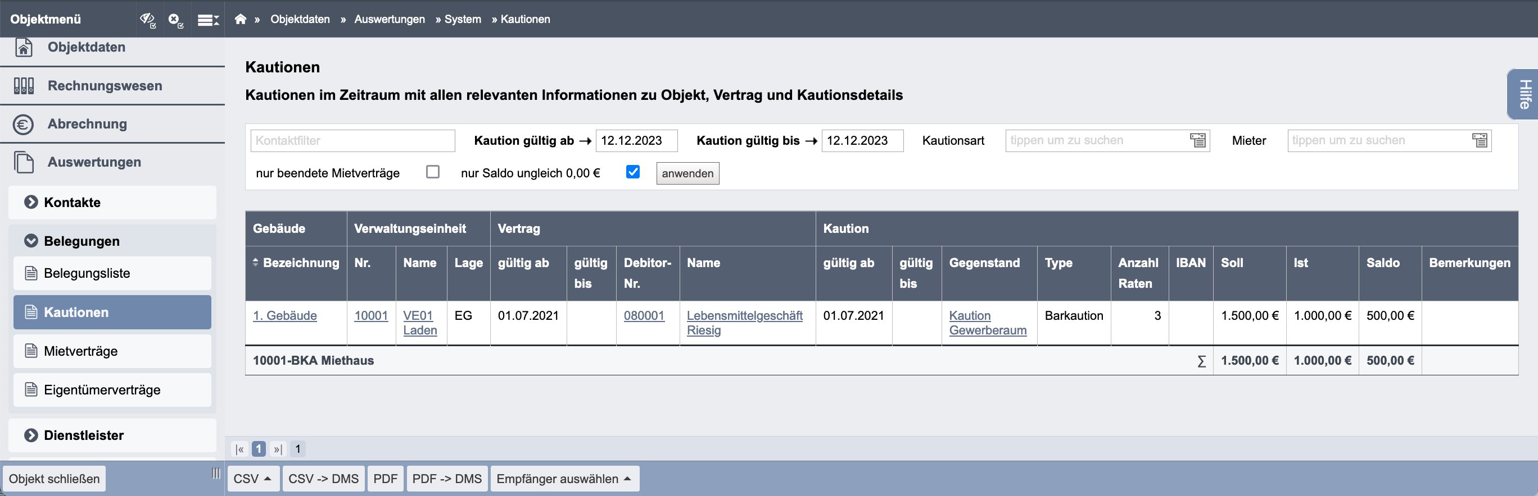Screen dimensions: 1538x496
Task: Click the Eigentümerverträge document icon
Action: tap(31, 390)
